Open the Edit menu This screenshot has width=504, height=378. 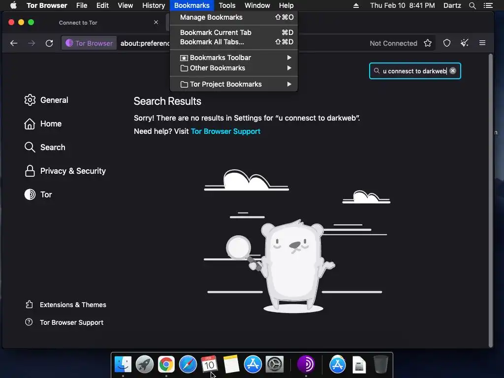[x=102, y=5]
